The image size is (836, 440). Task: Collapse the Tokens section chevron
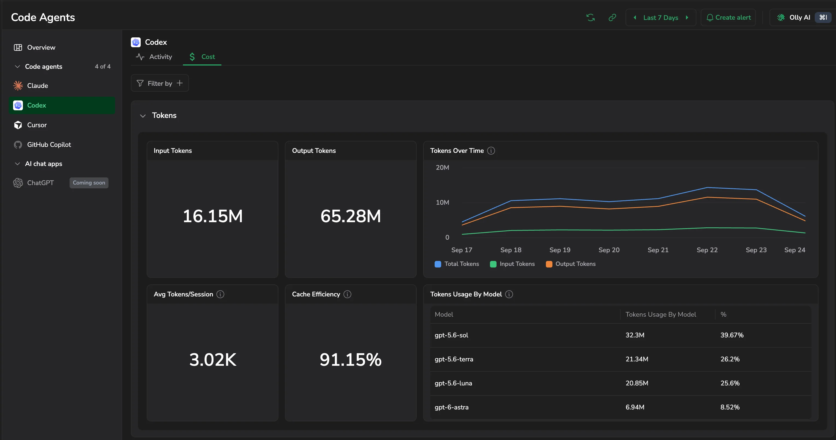(x=143, y=116)
